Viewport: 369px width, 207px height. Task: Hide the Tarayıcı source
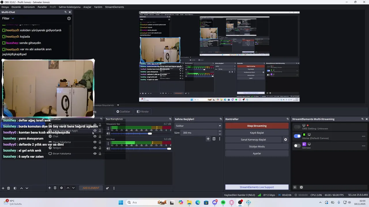95,148
